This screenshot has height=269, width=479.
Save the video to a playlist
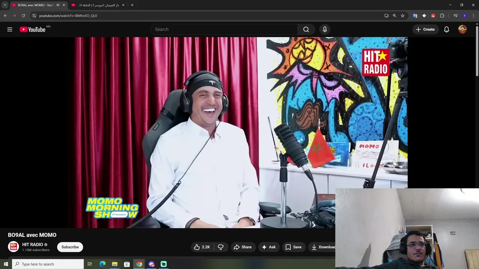click(293, 247)
